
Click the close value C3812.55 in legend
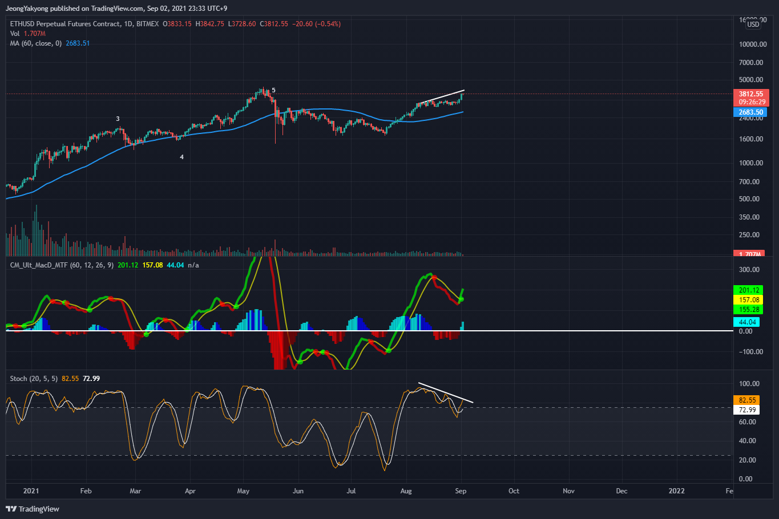tap(274, 24)
